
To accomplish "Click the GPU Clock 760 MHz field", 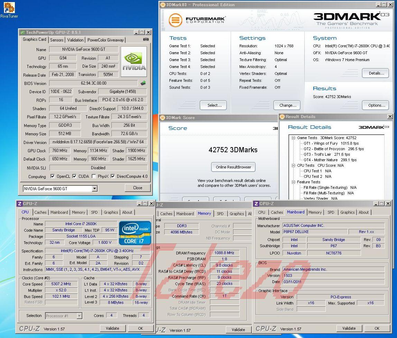I will [x=60, y=151].
